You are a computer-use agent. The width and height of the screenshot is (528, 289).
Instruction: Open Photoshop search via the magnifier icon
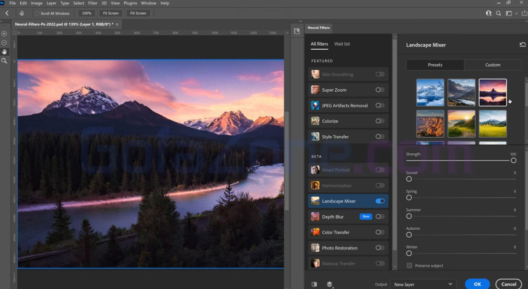(x=498, y=13)
